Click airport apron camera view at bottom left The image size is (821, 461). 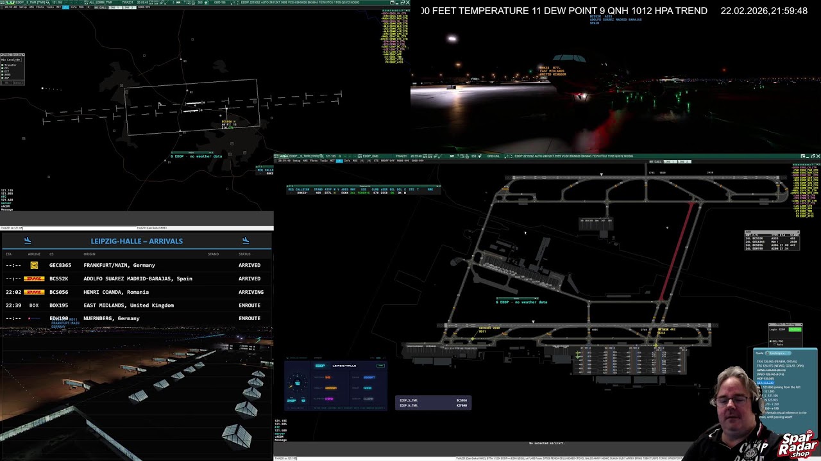click(x=137, y=393)
